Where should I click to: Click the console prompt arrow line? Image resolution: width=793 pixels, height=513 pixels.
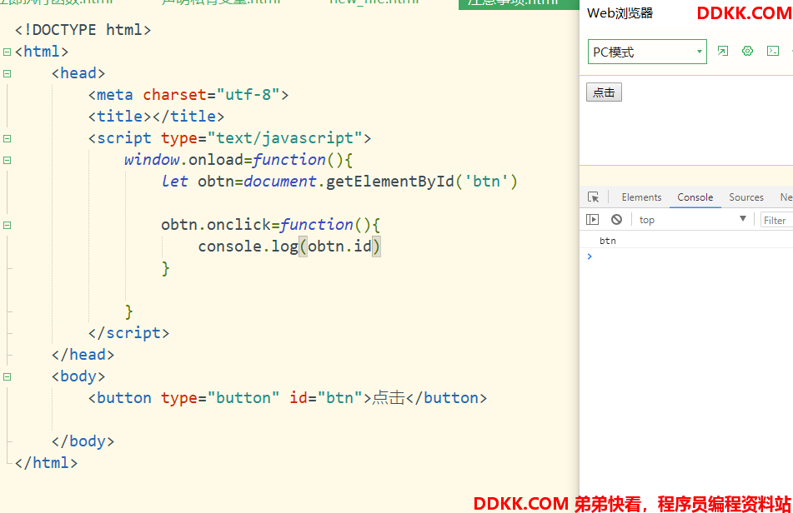tap(686, 256)
